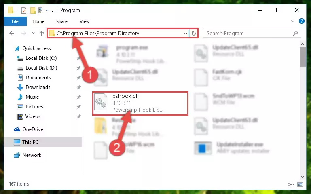Minimize the Program window
Image resolution: width=311 pixels, height=194 pixels.
pyautogui.click(x=260, y=10)
